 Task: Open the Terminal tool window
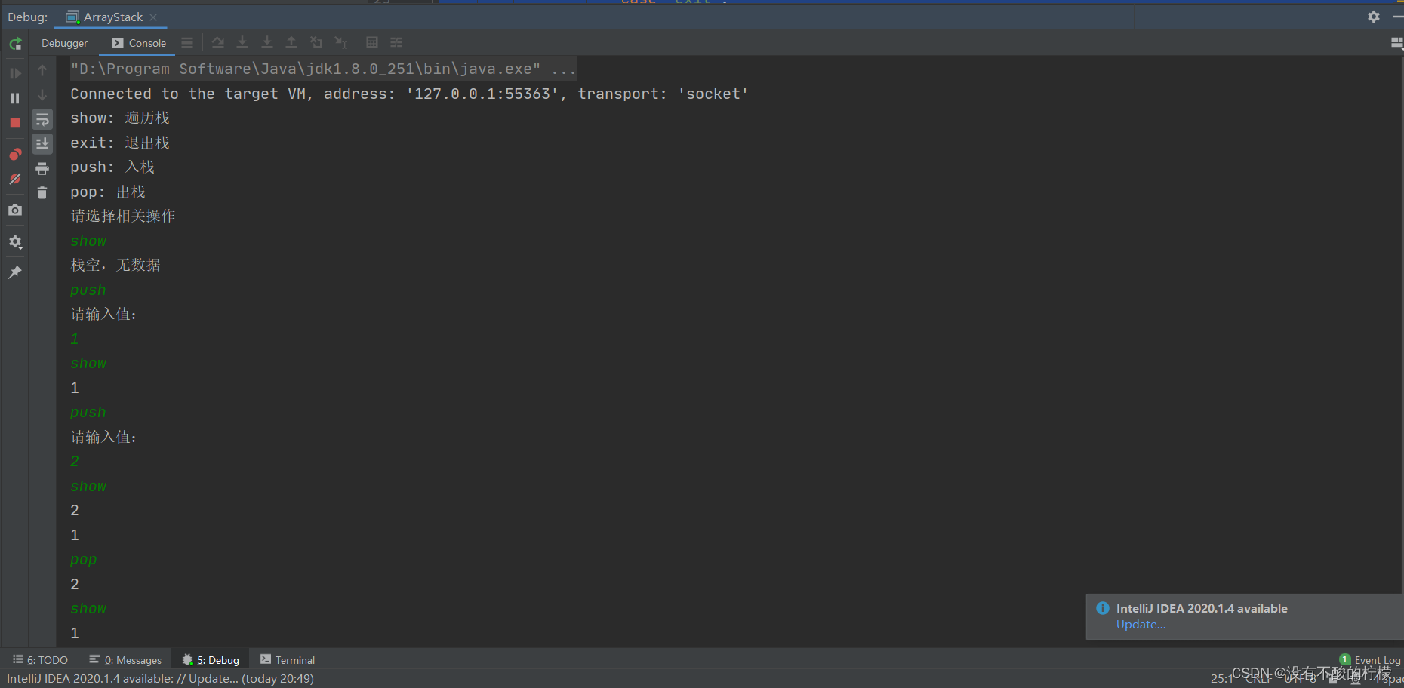pyautogui.click(x=288, y=660)
